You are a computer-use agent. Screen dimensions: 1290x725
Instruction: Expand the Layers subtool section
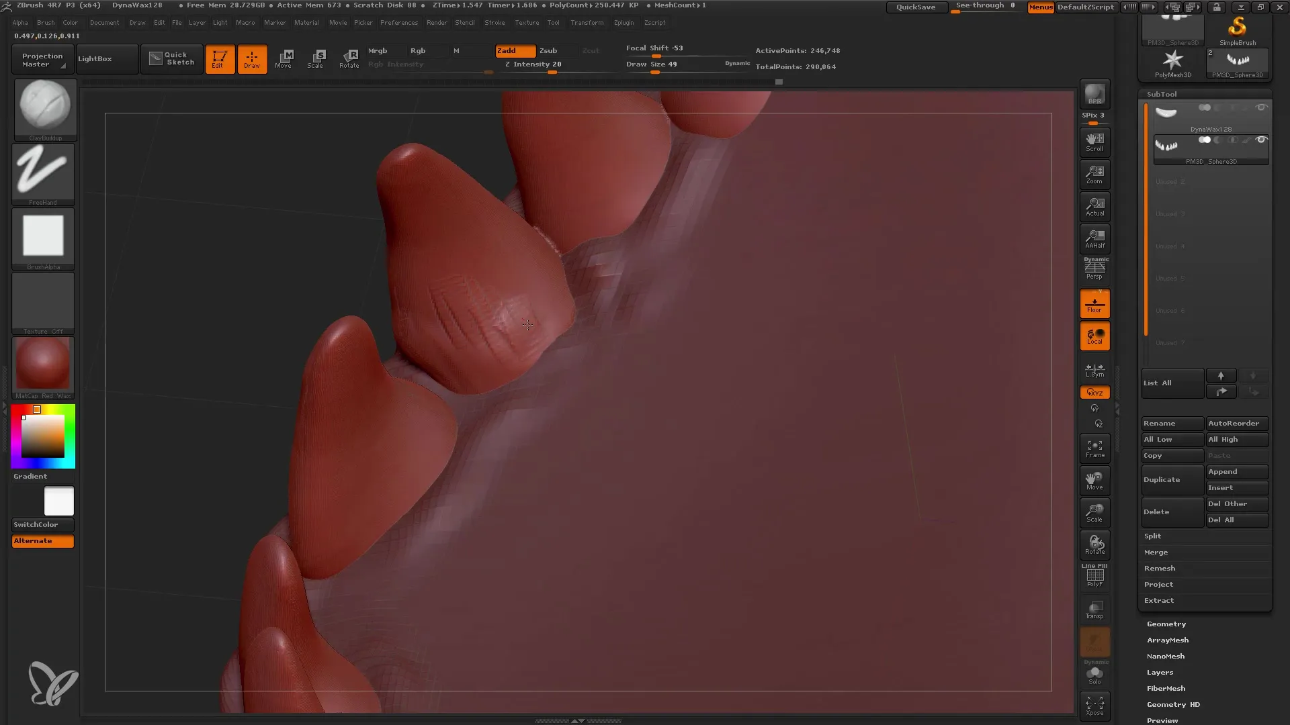(x=1160, y=672)
